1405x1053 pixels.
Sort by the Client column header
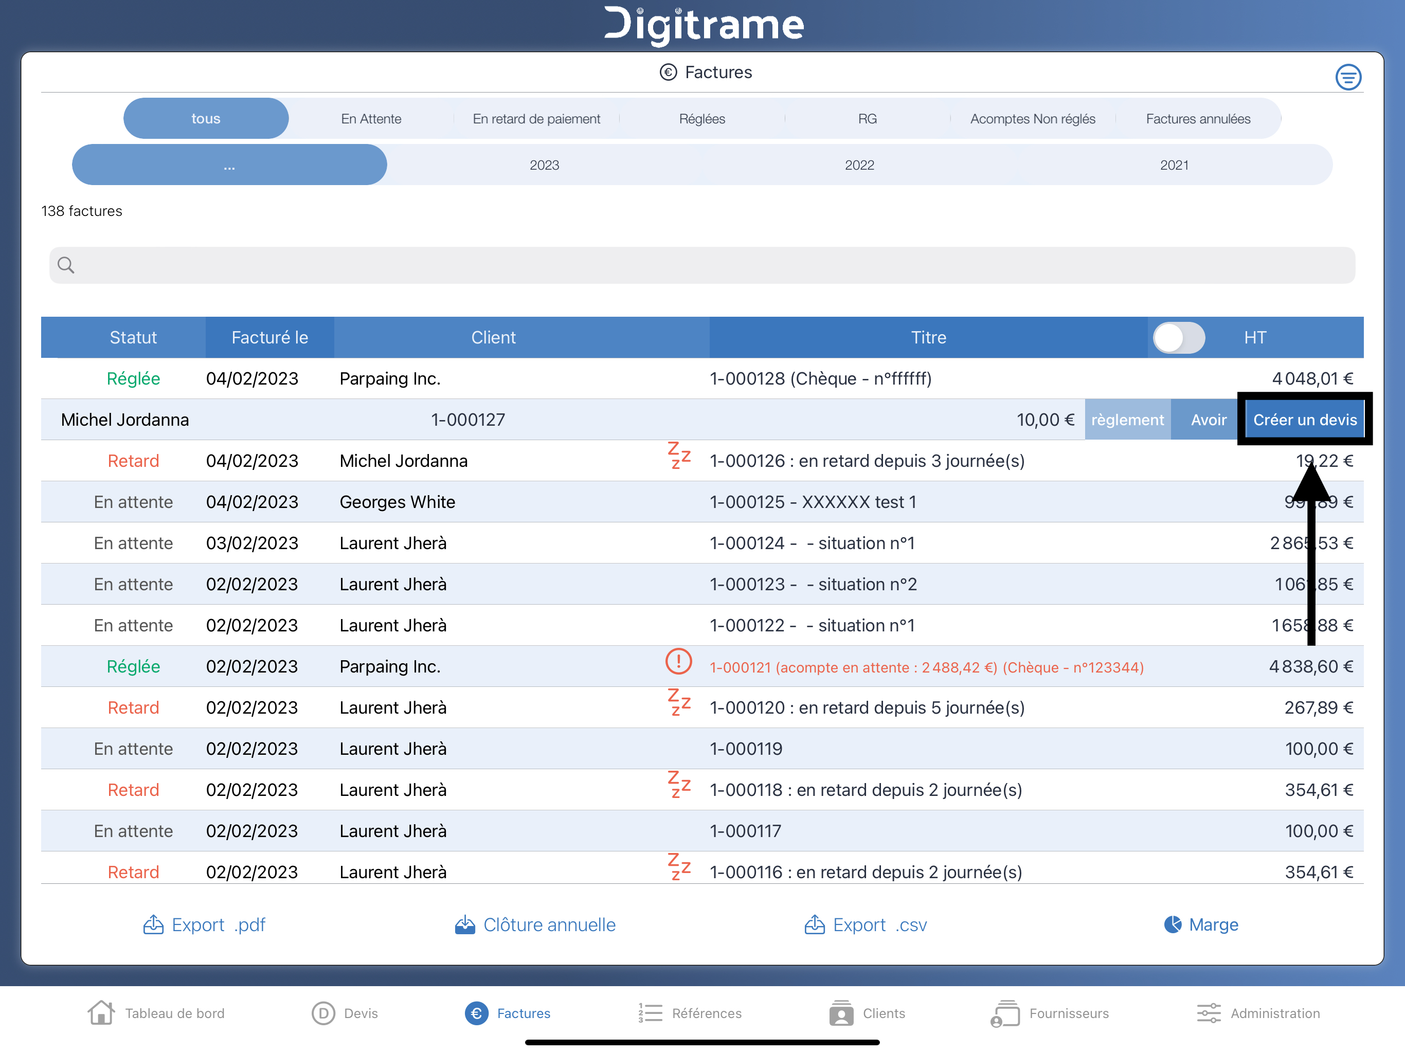point(493,337)
